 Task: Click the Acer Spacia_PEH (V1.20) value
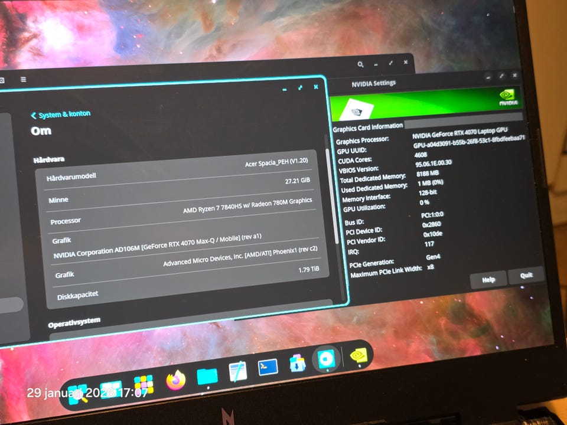(276, 162)
